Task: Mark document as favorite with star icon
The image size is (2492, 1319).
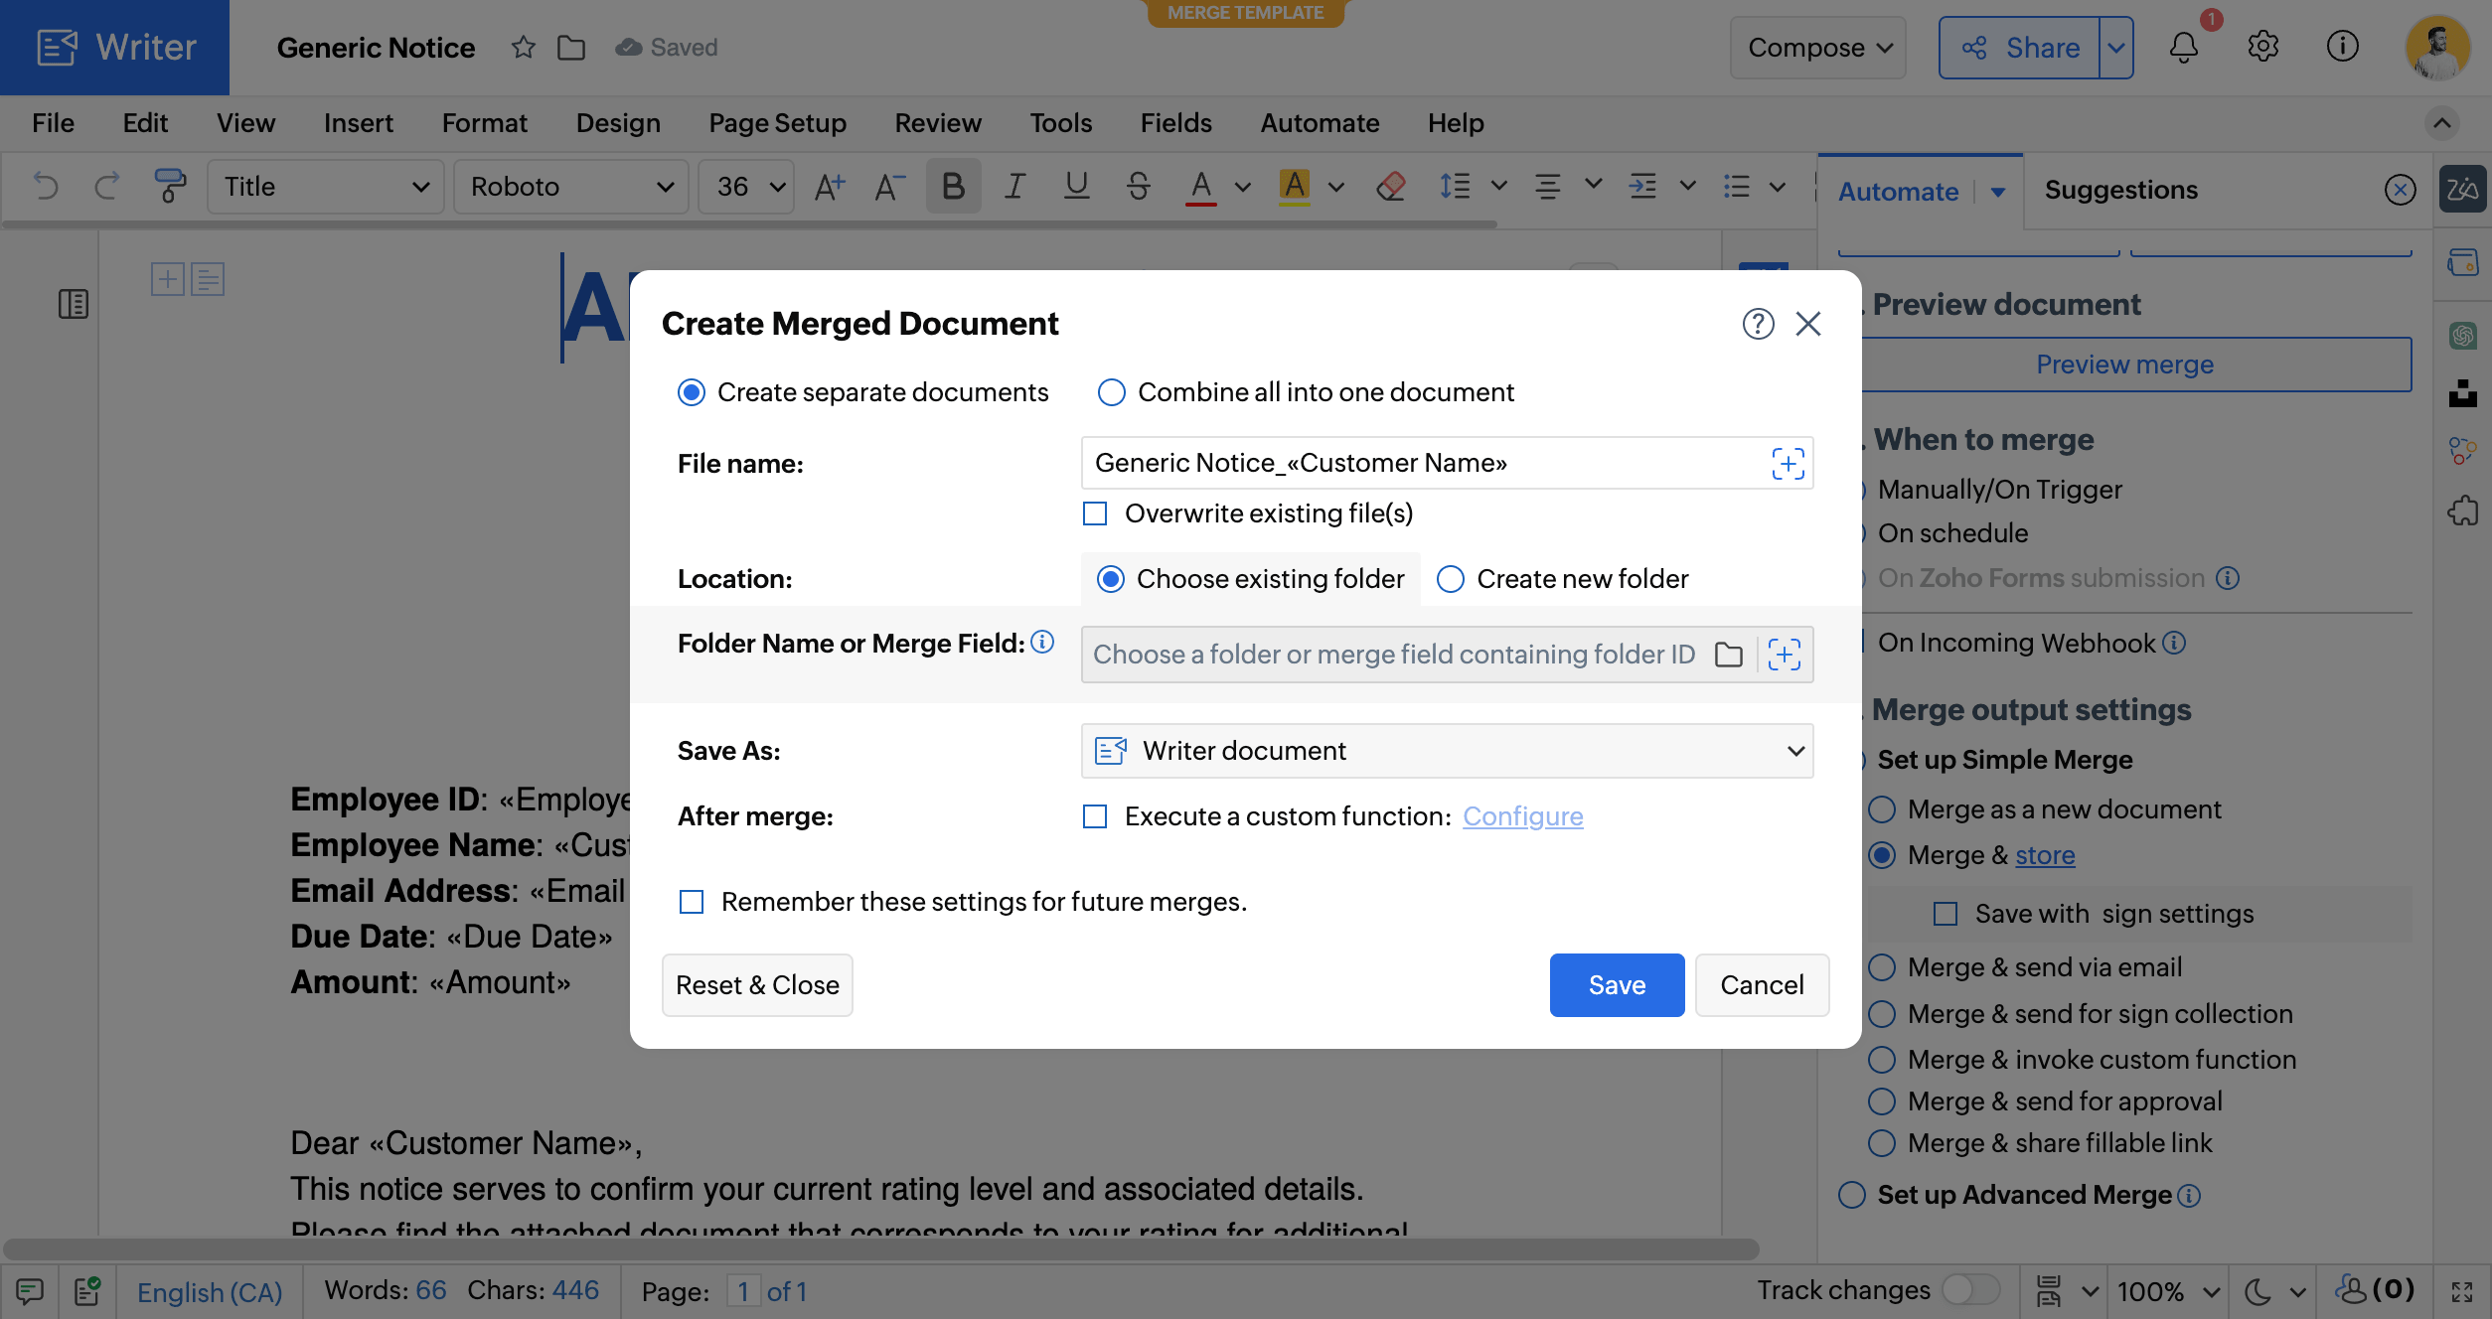Action: tap(523, 47)
